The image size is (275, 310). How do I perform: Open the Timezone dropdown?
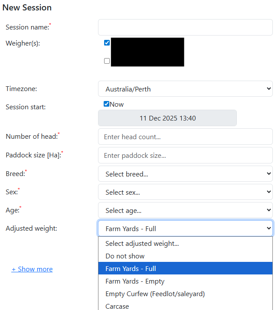(x=185, y=89)
